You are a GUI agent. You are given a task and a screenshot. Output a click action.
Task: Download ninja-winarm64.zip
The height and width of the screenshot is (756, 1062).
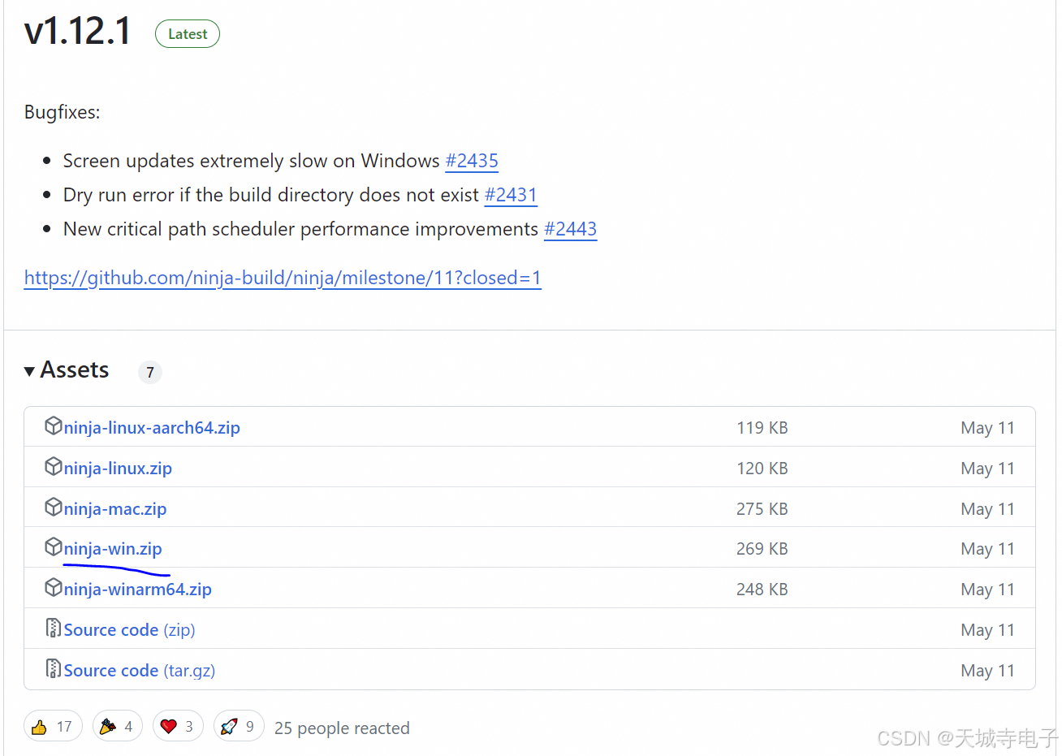coord(138,590)
